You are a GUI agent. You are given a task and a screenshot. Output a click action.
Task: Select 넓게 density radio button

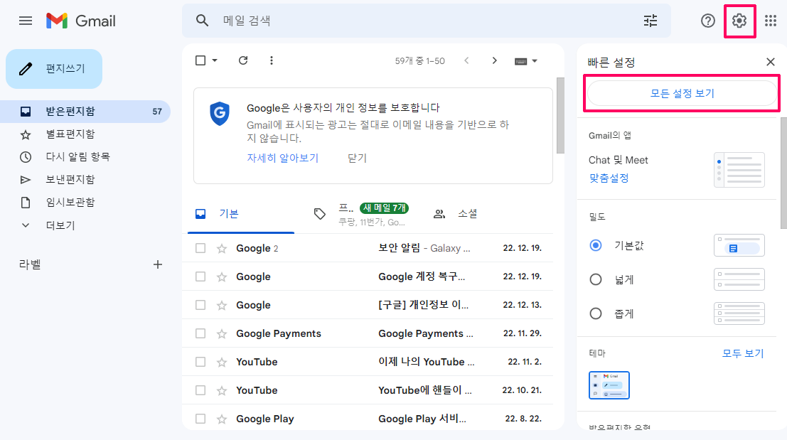tap(595, 279)
